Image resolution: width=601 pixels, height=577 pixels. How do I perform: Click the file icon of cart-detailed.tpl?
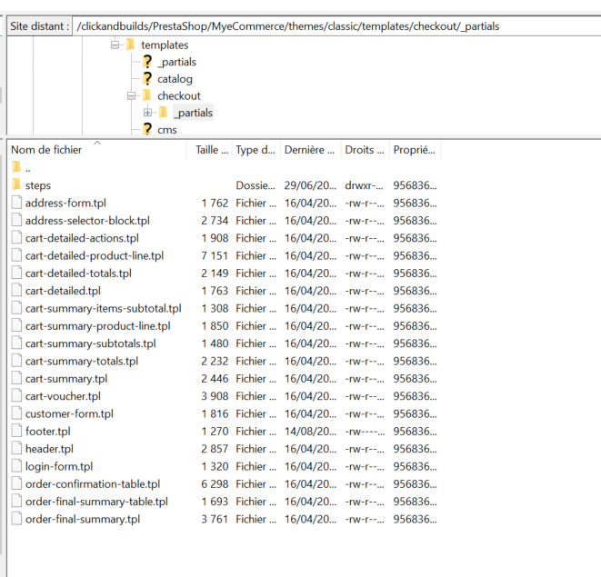[x=16, y=290]
